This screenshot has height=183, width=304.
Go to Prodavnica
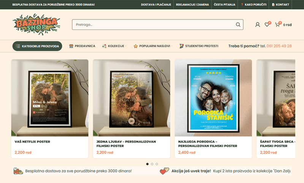[x=85, y=46]
